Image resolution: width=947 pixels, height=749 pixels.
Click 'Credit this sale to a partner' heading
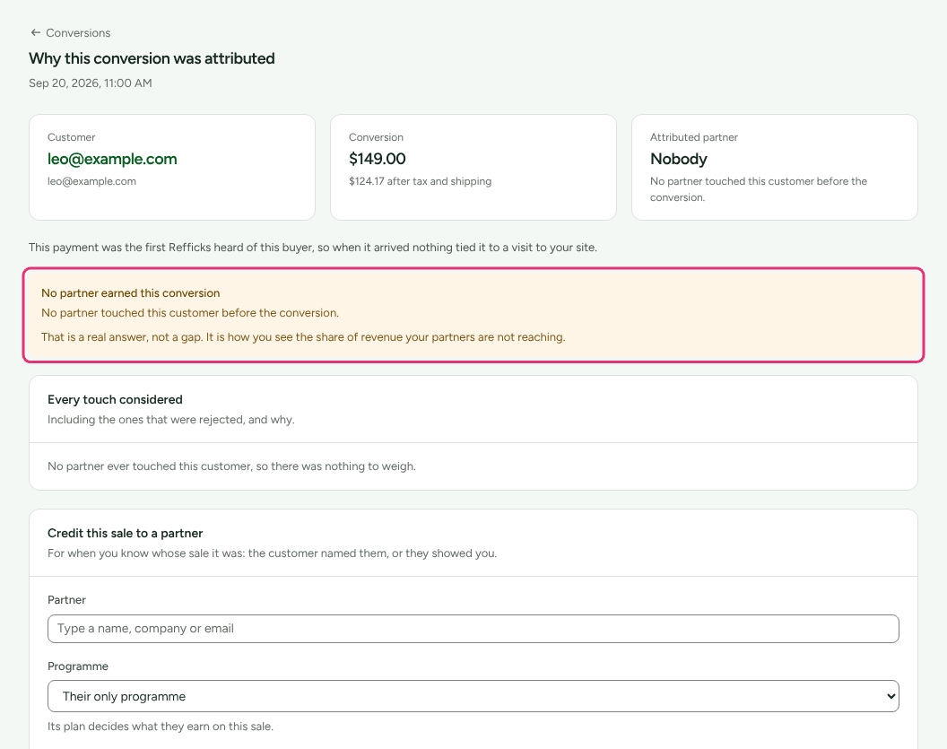click(125, 534)
